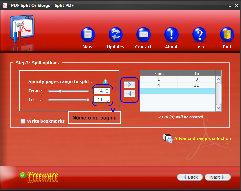Open the Updates globe icon
The height and width of the screenshot is (191, 241).
116,35
